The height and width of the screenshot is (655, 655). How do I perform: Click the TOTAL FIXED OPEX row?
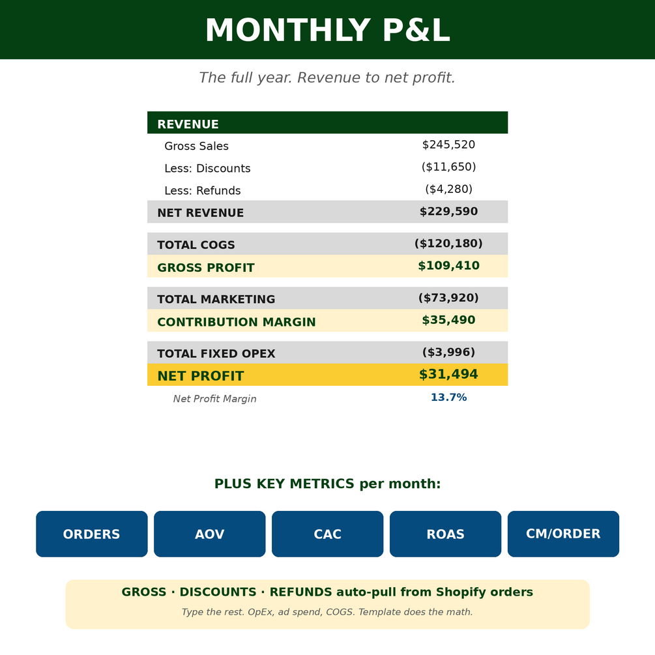pos(327,353)
